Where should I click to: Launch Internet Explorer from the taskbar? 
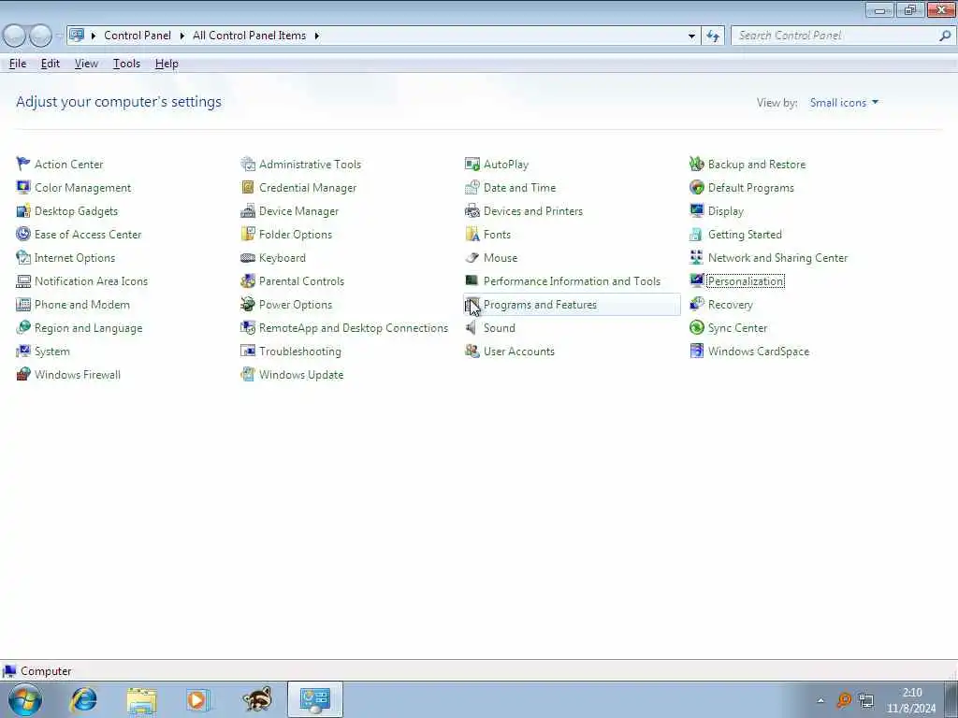point(83,699)
